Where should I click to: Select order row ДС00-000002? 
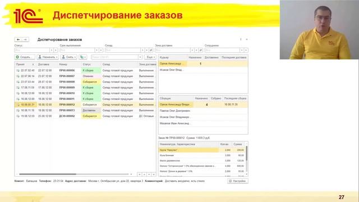(85, 116)
